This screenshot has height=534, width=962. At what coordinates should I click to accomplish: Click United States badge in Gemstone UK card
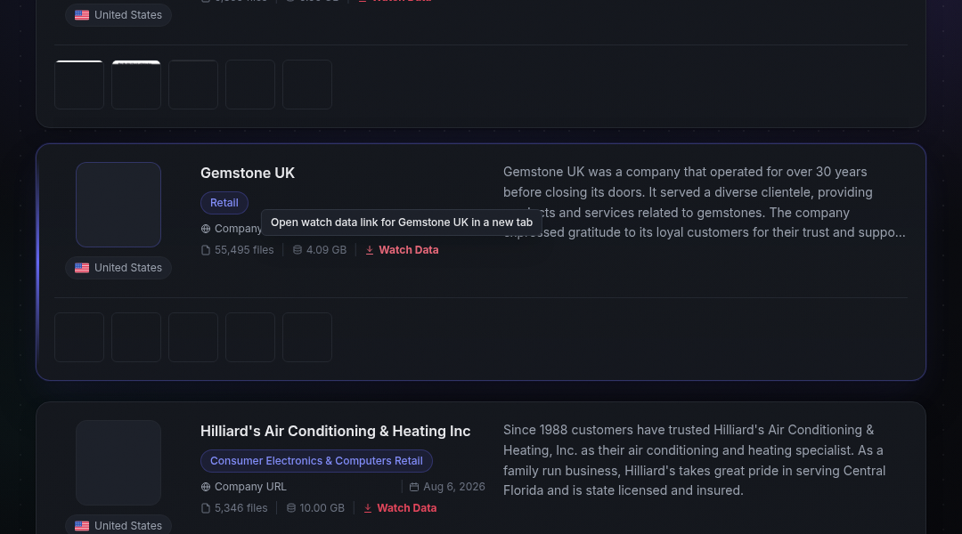click(x=118, y=268)
